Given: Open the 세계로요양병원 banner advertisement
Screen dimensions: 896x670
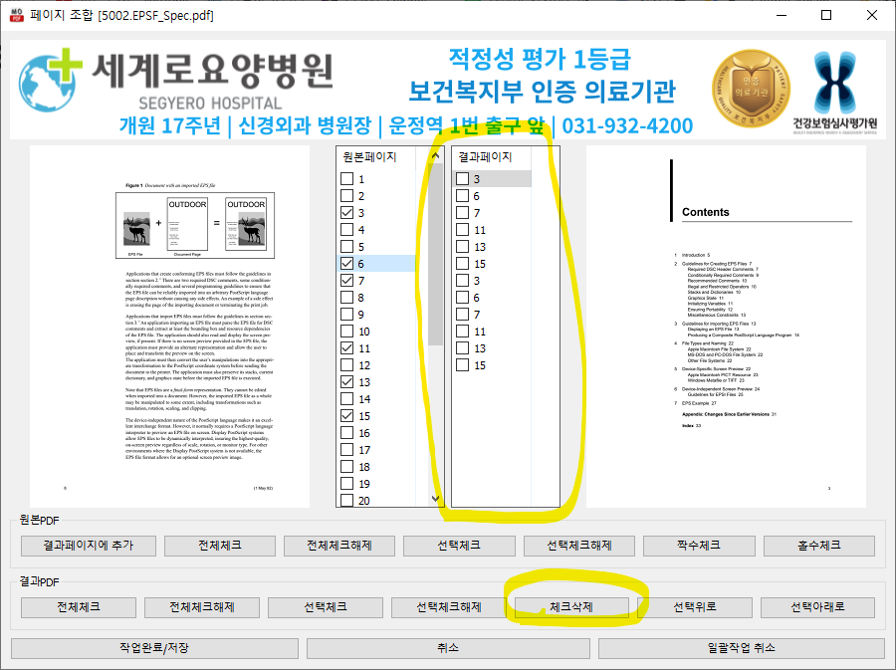Looking at the screenshot, I should point(448,90).
